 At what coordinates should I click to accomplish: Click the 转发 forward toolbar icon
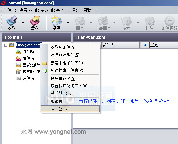126,21
